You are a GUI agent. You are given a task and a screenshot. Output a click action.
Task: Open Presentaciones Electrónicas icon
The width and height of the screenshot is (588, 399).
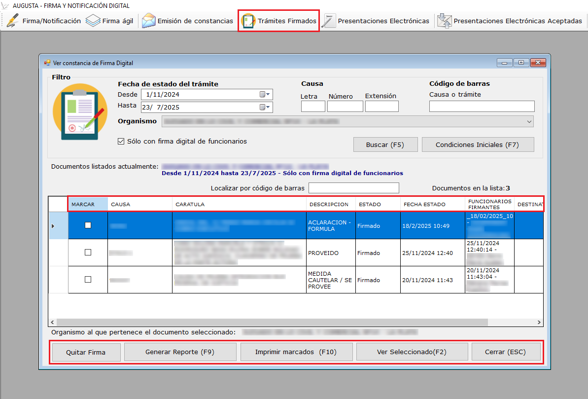pos(329,21)
